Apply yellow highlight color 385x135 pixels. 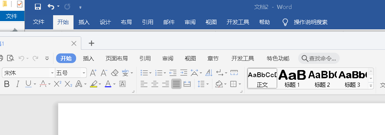tap(94, 84)
